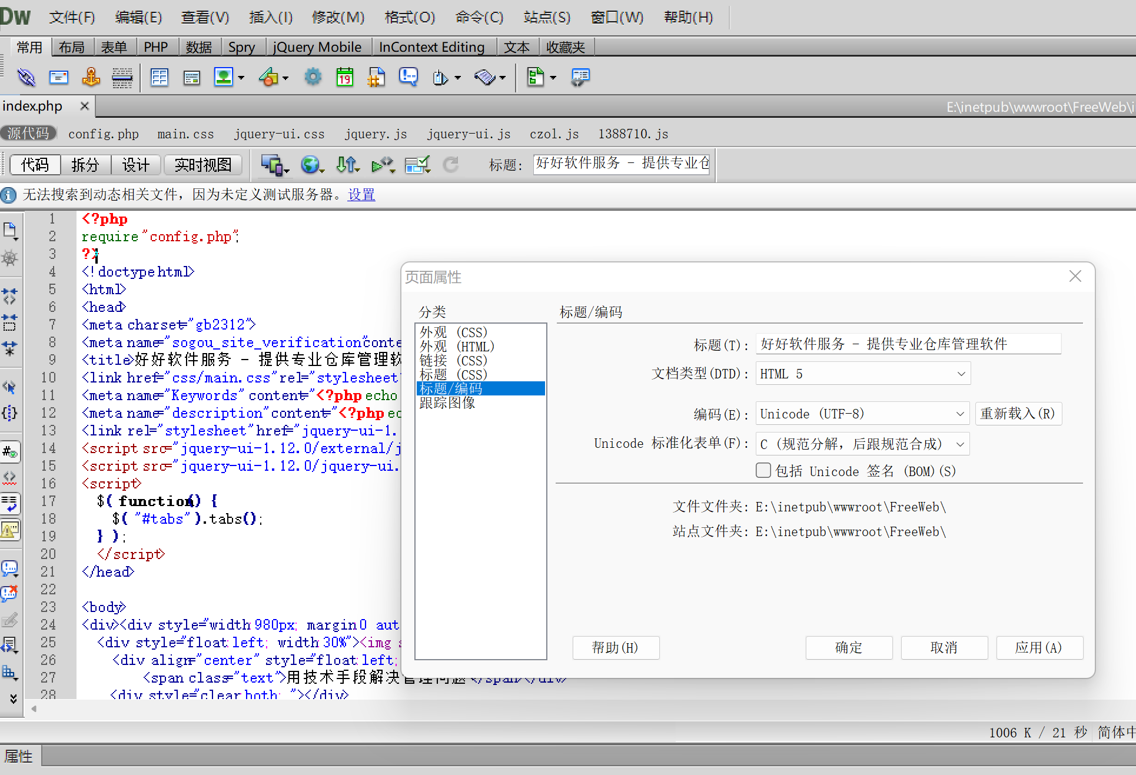Image resolution: width=1136 pixels, height=775 pixels.
Task: Collapse selection in coding toolbar
Action: (x=10, y=322)
